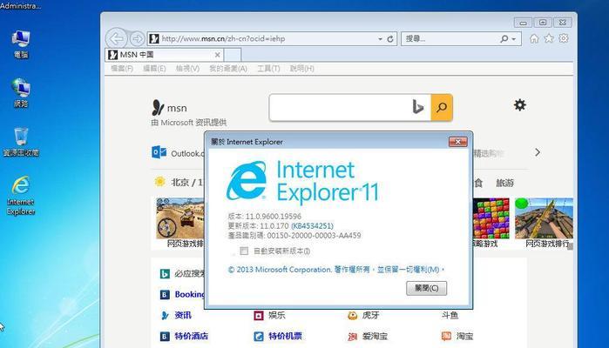Select the Recycle Bin desktop icon

(21, 142)
